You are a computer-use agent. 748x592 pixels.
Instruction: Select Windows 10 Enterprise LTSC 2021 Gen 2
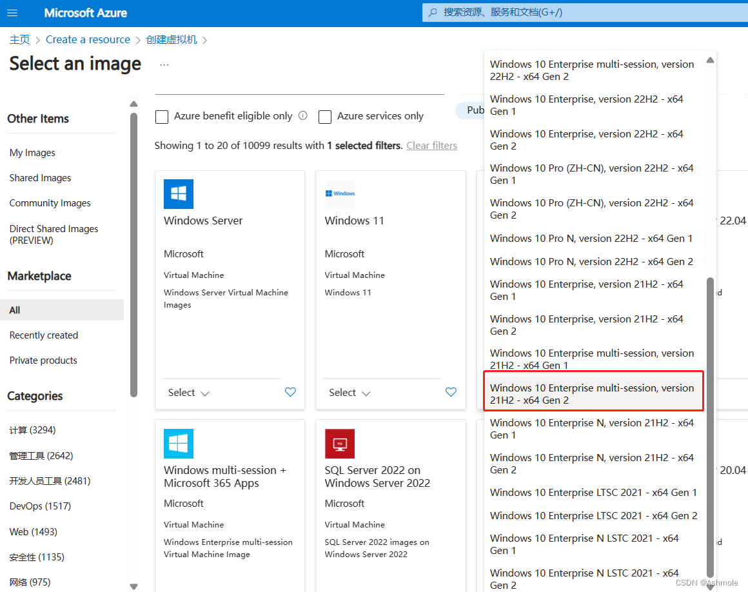coord(593,516)
